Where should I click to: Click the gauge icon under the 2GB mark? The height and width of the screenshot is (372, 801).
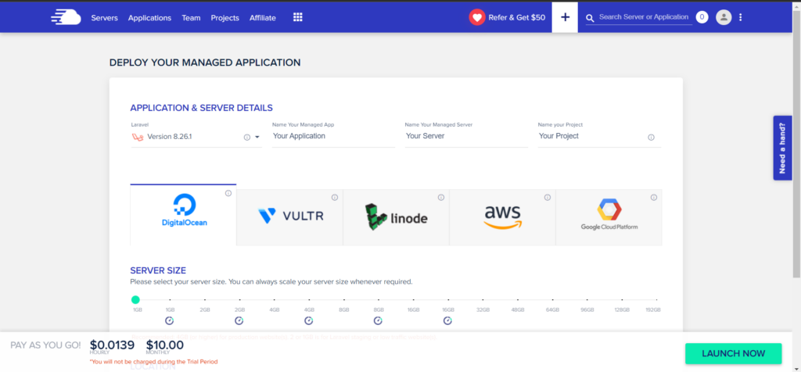tap(239, 320)
